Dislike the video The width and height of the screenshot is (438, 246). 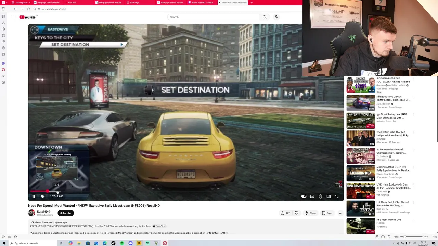[296, 213]
